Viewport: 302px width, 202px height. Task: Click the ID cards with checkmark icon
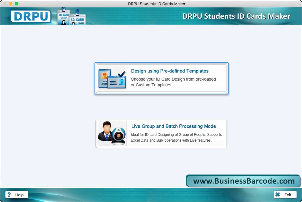[112, 79]
